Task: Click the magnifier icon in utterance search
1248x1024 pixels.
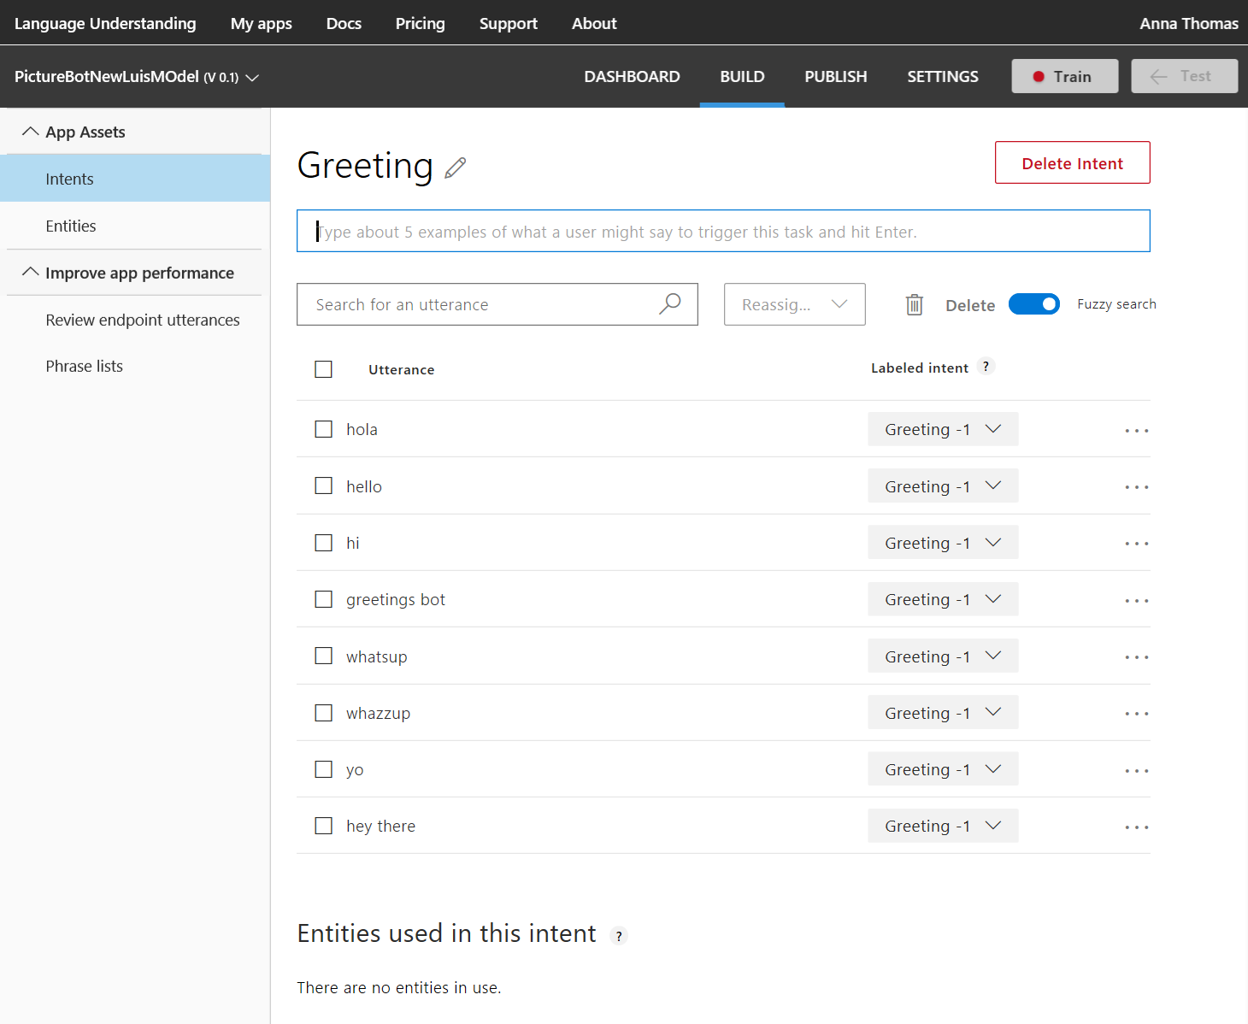Action: click(x=670, y=304)
